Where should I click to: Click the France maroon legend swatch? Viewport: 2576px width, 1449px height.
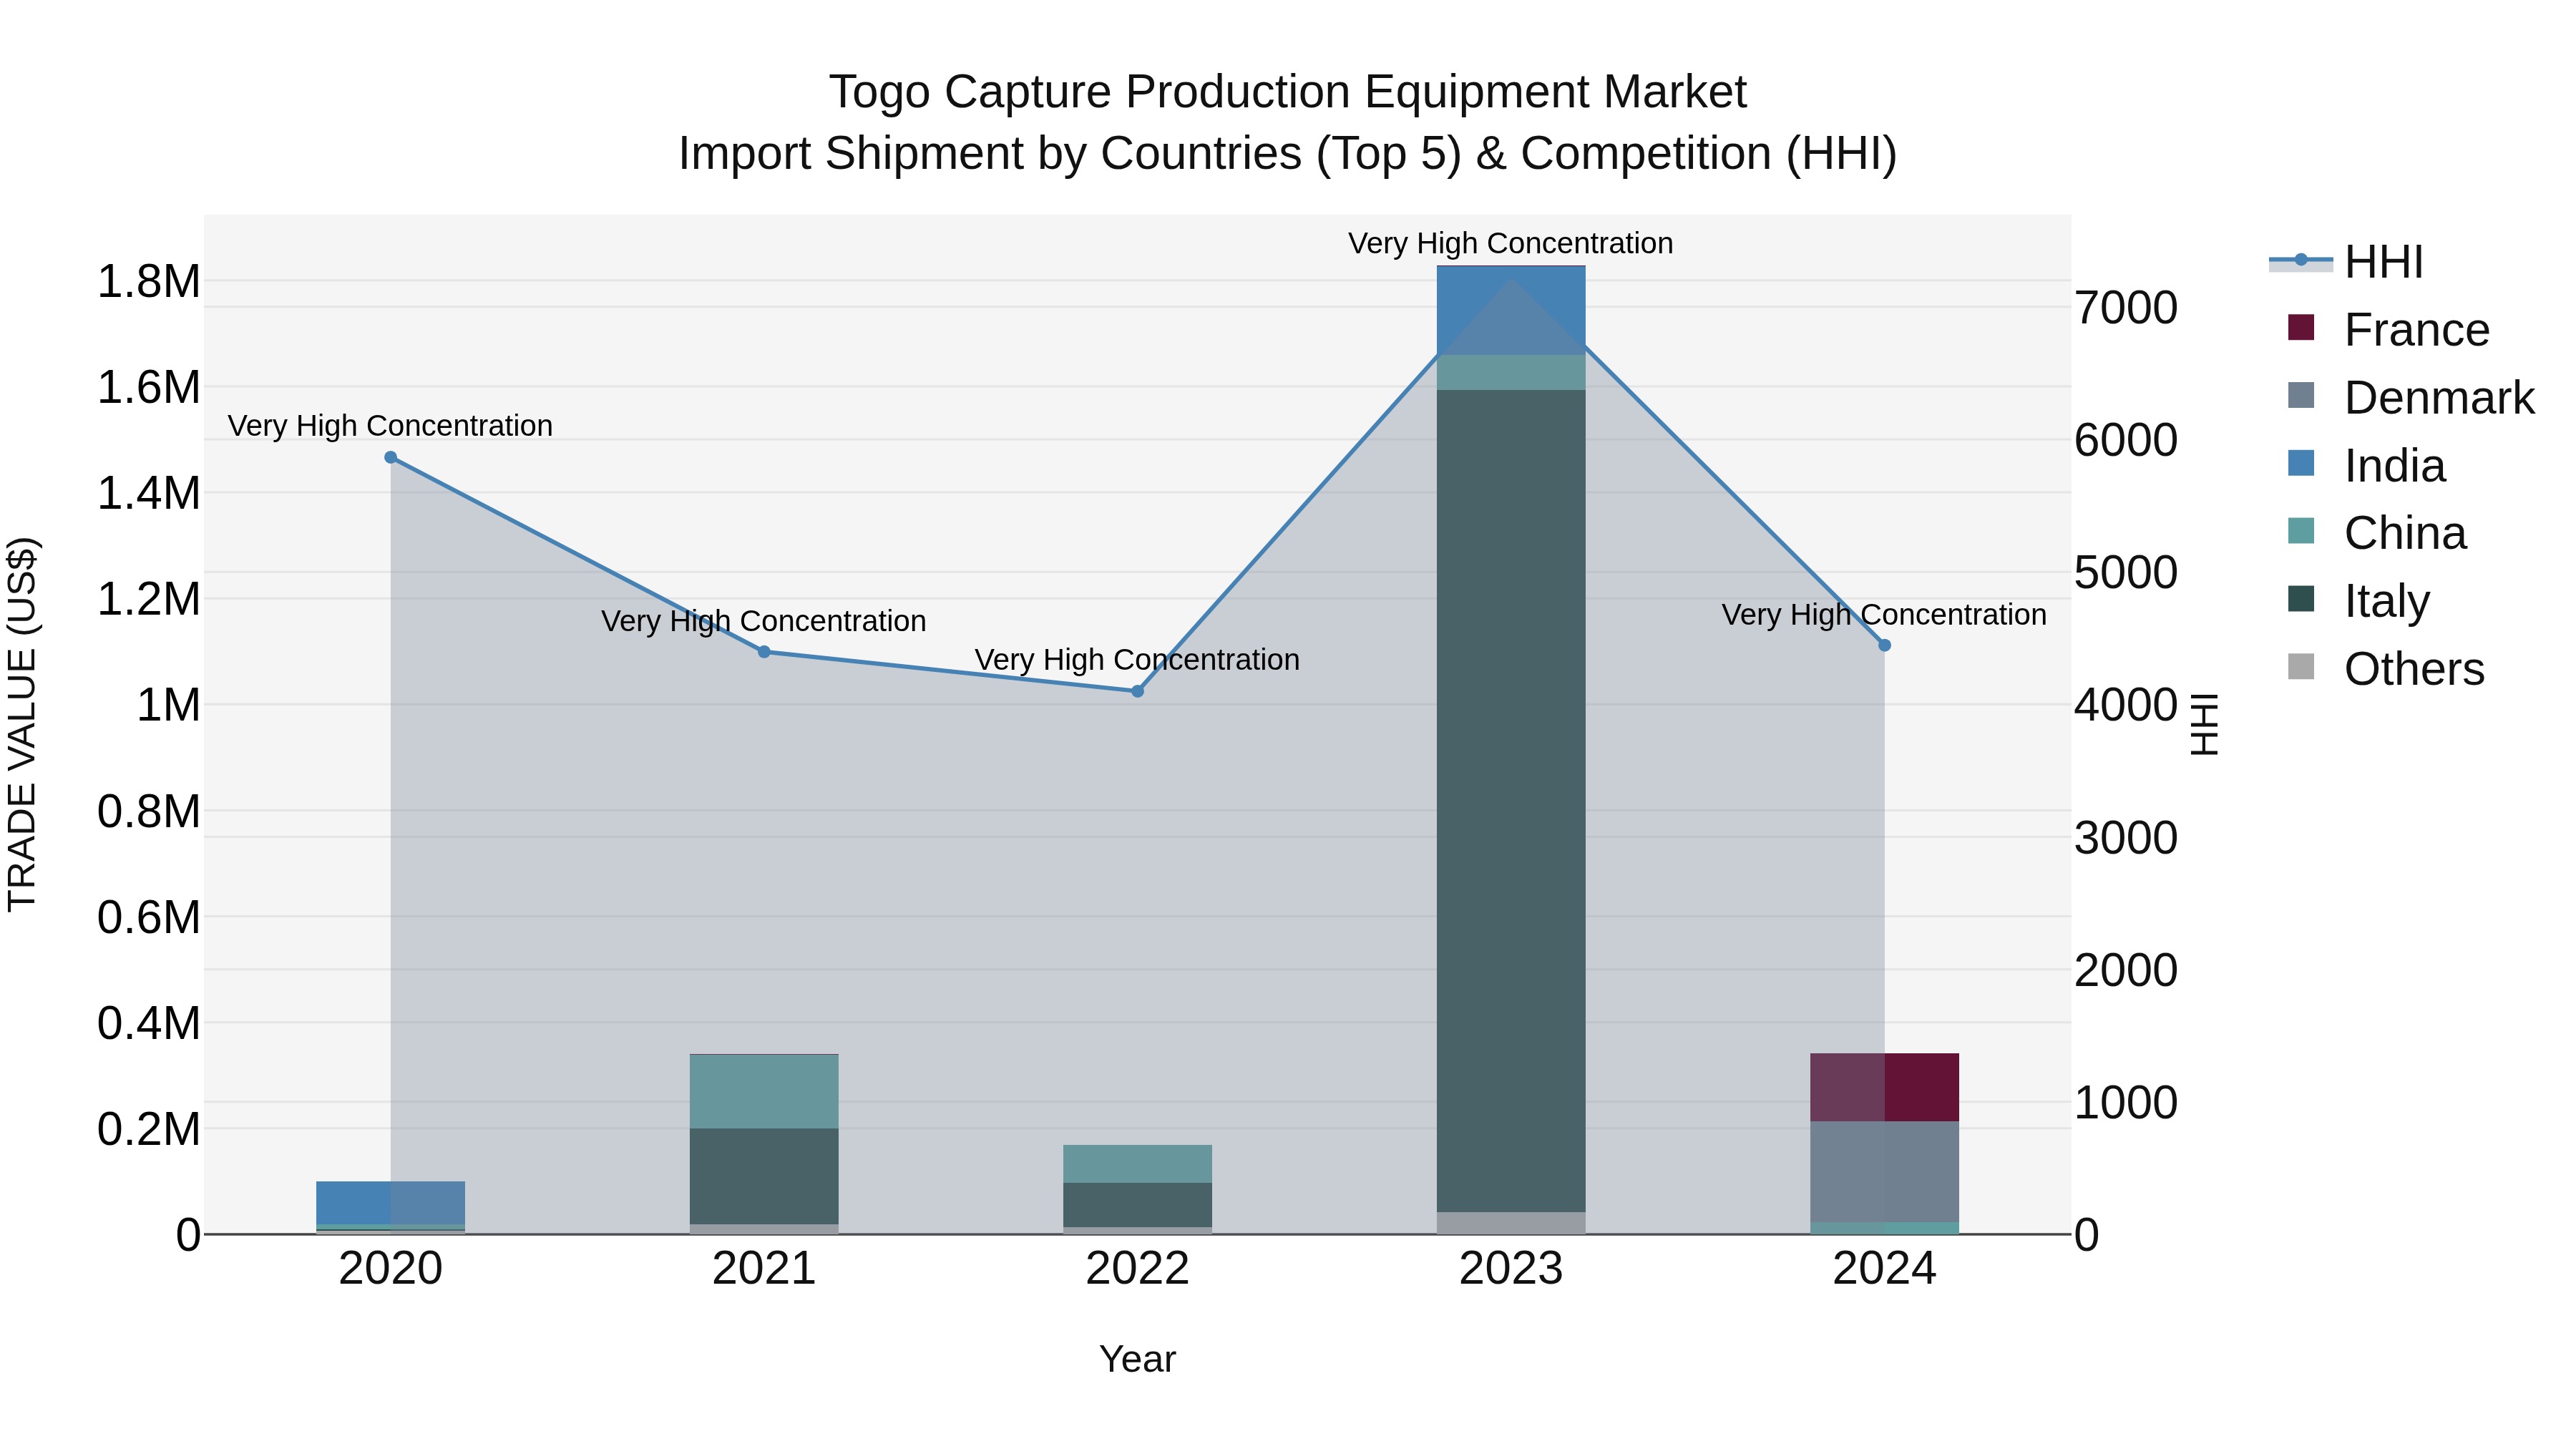(x=2301, y=328)
